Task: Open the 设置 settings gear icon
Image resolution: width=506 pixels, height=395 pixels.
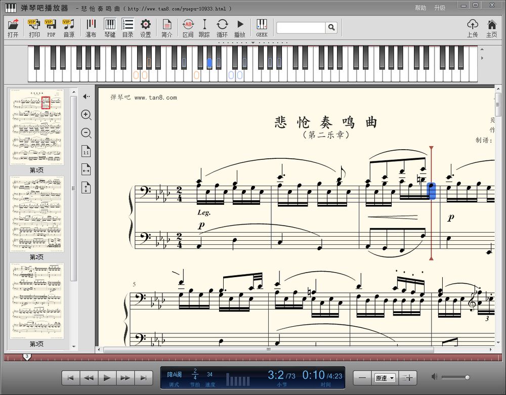Action: pyautogui.click(x=146, y=28)
